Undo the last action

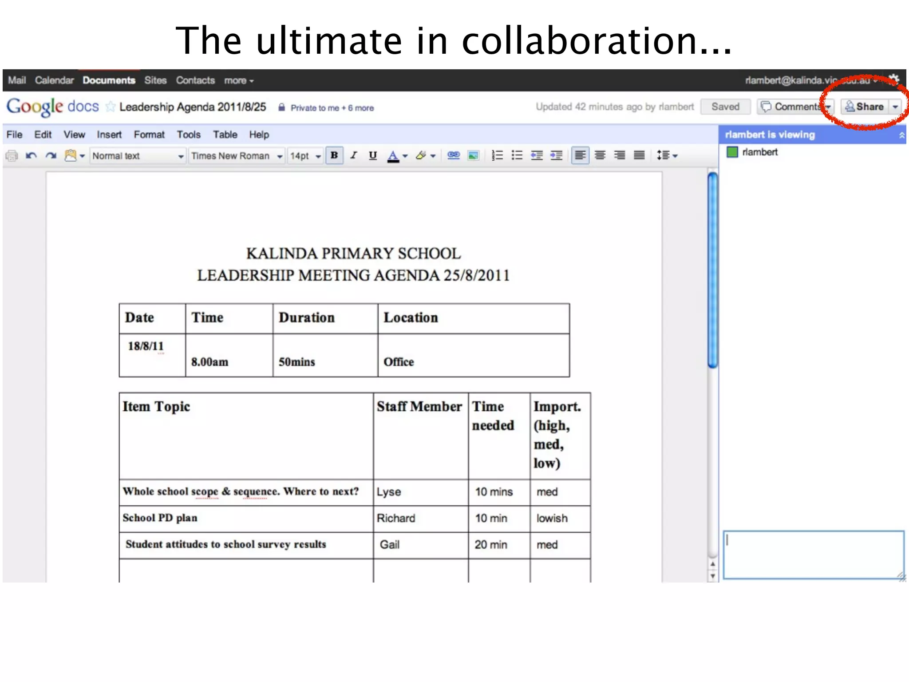point(31,156)
